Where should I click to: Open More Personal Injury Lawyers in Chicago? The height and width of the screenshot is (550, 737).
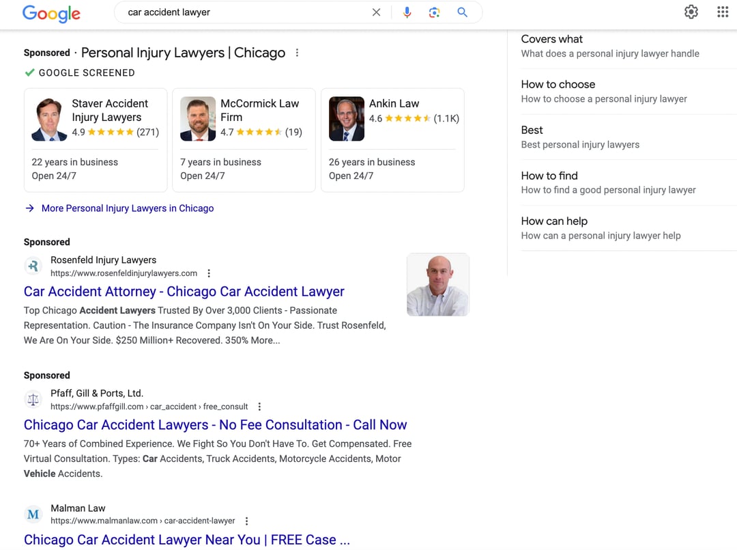127,208
